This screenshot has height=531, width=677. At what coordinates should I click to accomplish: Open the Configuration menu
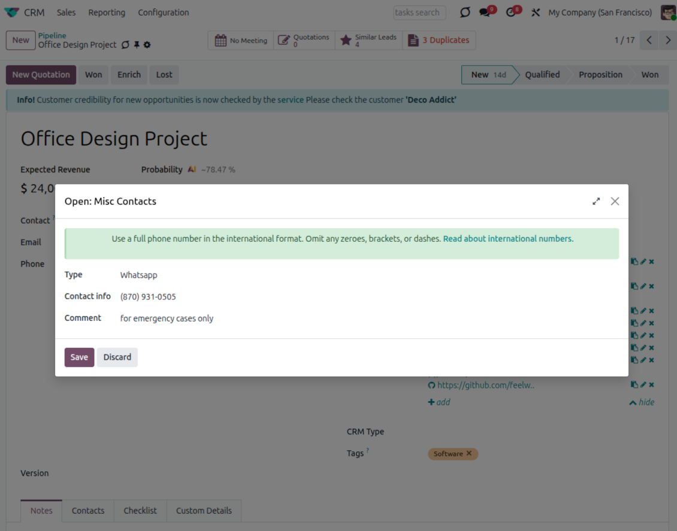coord(163,13)
